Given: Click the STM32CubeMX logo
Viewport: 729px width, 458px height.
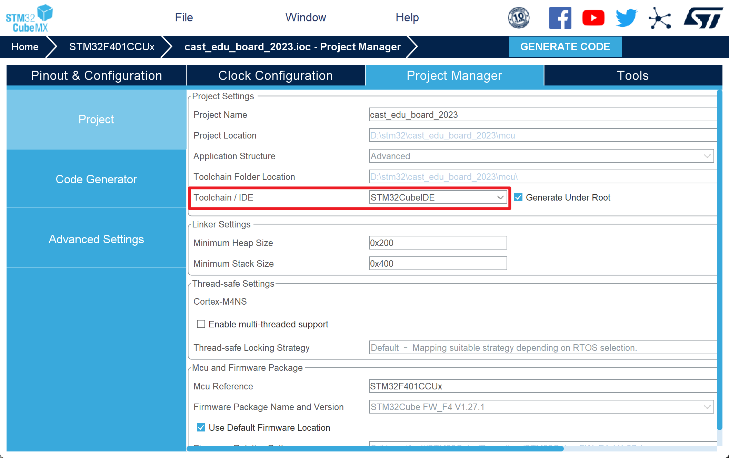Looking at the screenshot, I should coord(29,18).
